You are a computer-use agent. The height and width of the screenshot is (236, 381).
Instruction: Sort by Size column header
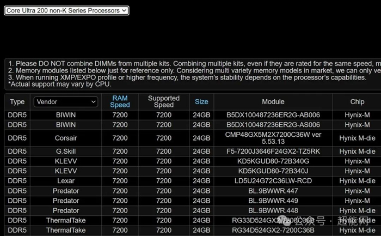click(x=201, y=102)
